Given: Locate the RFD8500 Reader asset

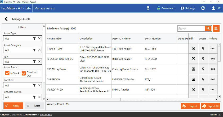Looking at the screenshot, I should tap(203, 59).
